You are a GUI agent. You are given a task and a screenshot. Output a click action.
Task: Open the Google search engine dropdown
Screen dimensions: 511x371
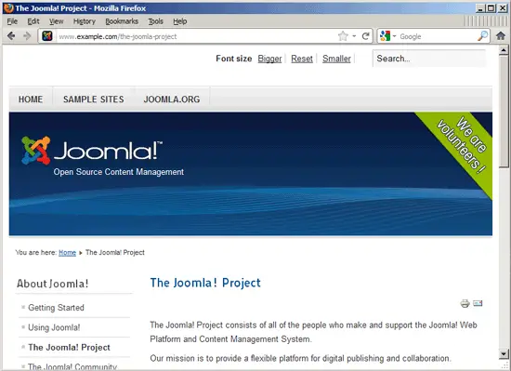pyautogui.click(x=394, y=36)
